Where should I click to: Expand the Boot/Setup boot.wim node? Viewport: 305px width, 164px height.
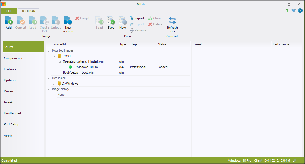tap(59, 72)
